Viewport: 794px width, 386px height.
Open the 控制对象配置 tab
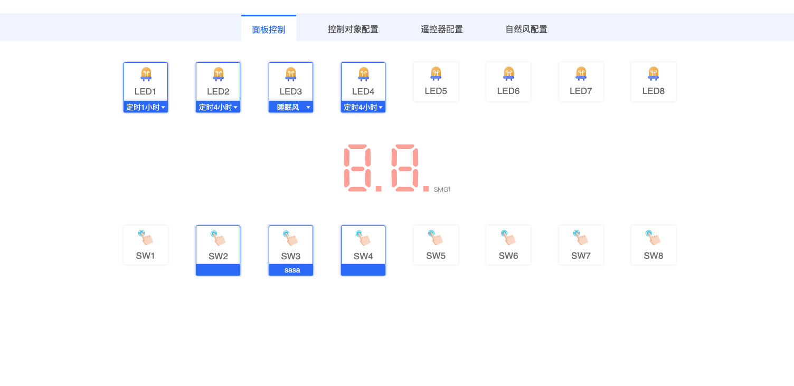point(353,29)
